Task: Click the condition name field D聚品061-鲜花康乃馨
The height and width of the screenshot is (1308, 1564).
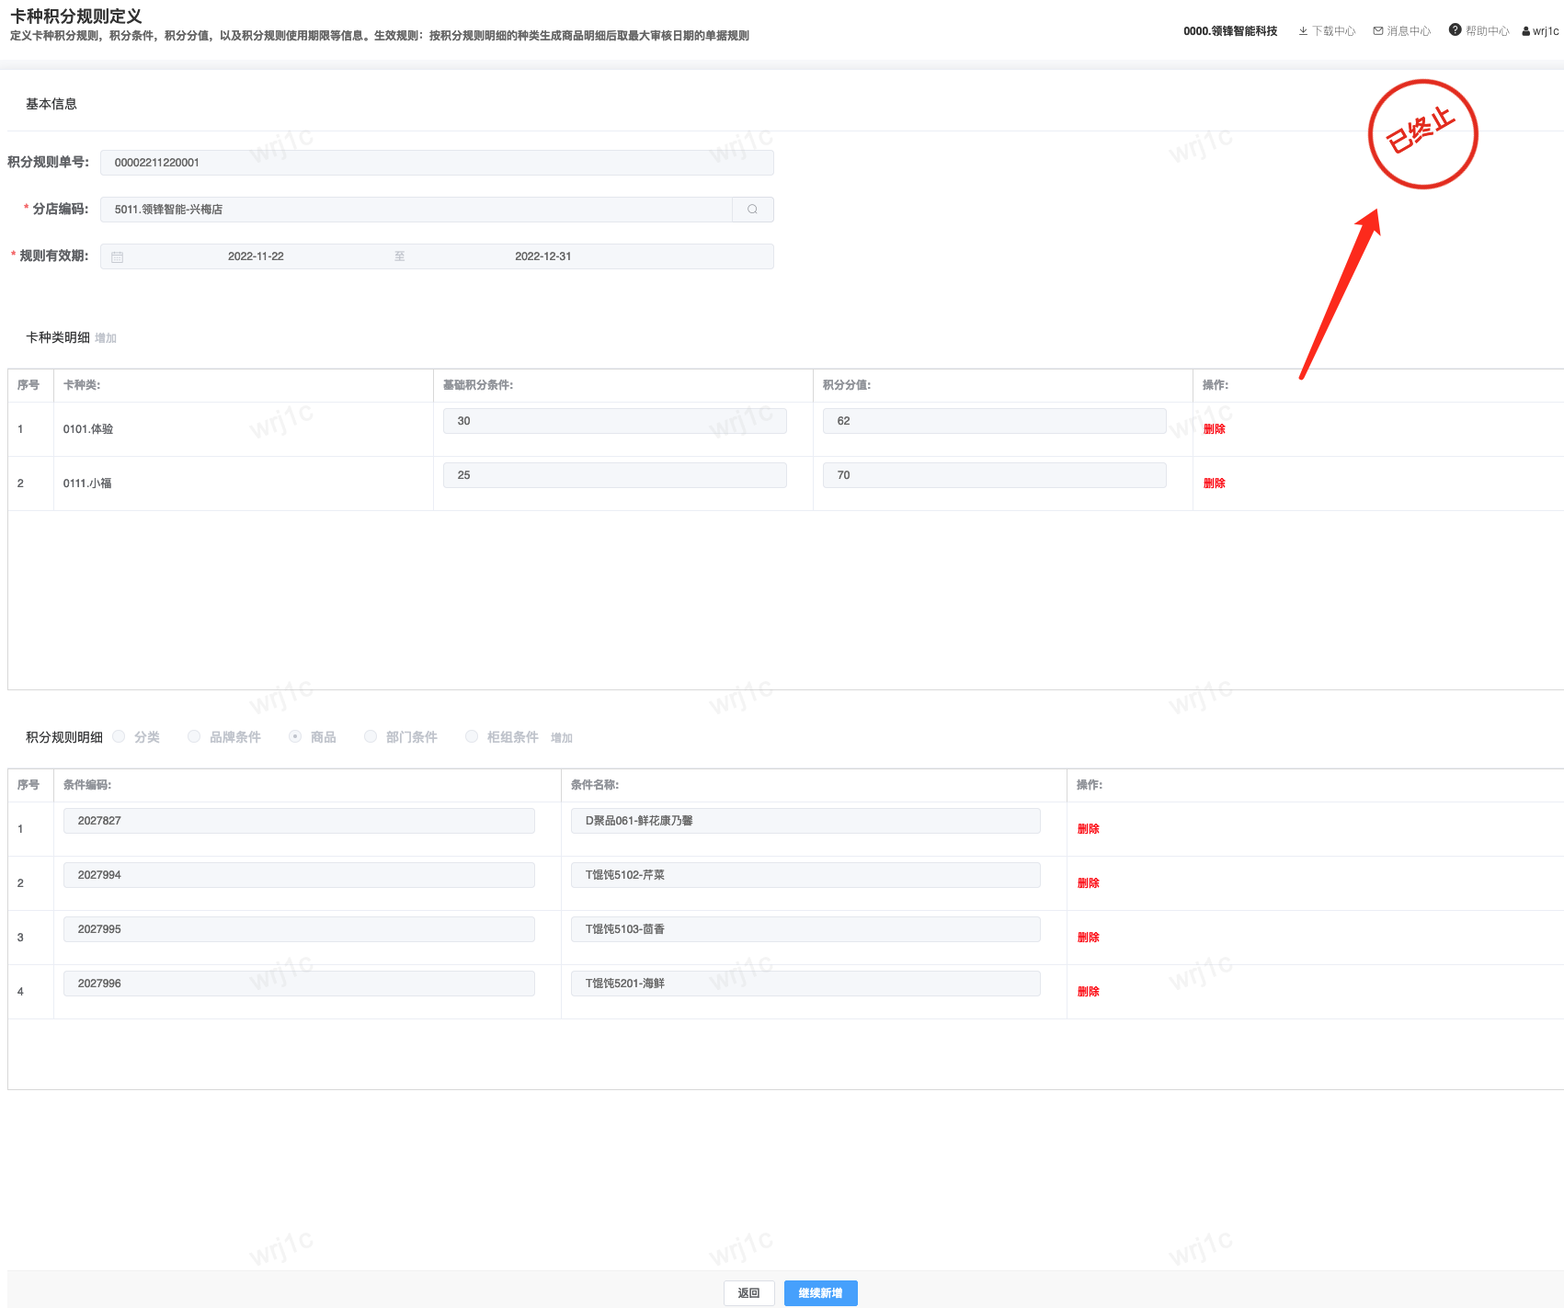Action: pos(805,821)
